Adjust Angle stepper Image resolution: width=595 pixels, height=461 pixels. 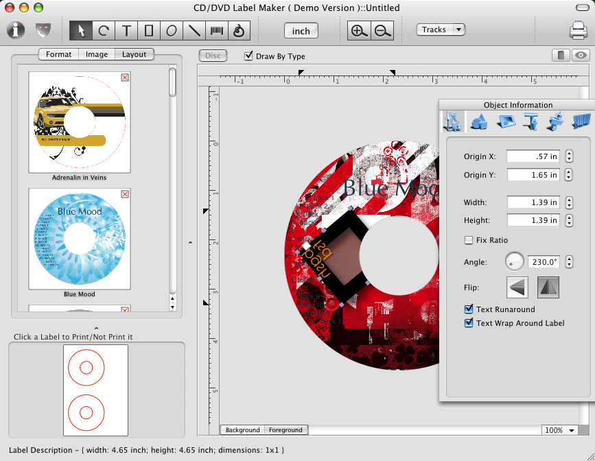tap(569, 262)
